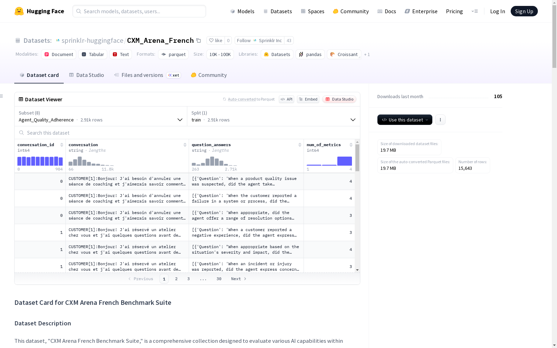Image resolution: width=557 pixels, height=348 pixels.
Task: Like the dataset with heart button
Action: click(x=215, y=40)
